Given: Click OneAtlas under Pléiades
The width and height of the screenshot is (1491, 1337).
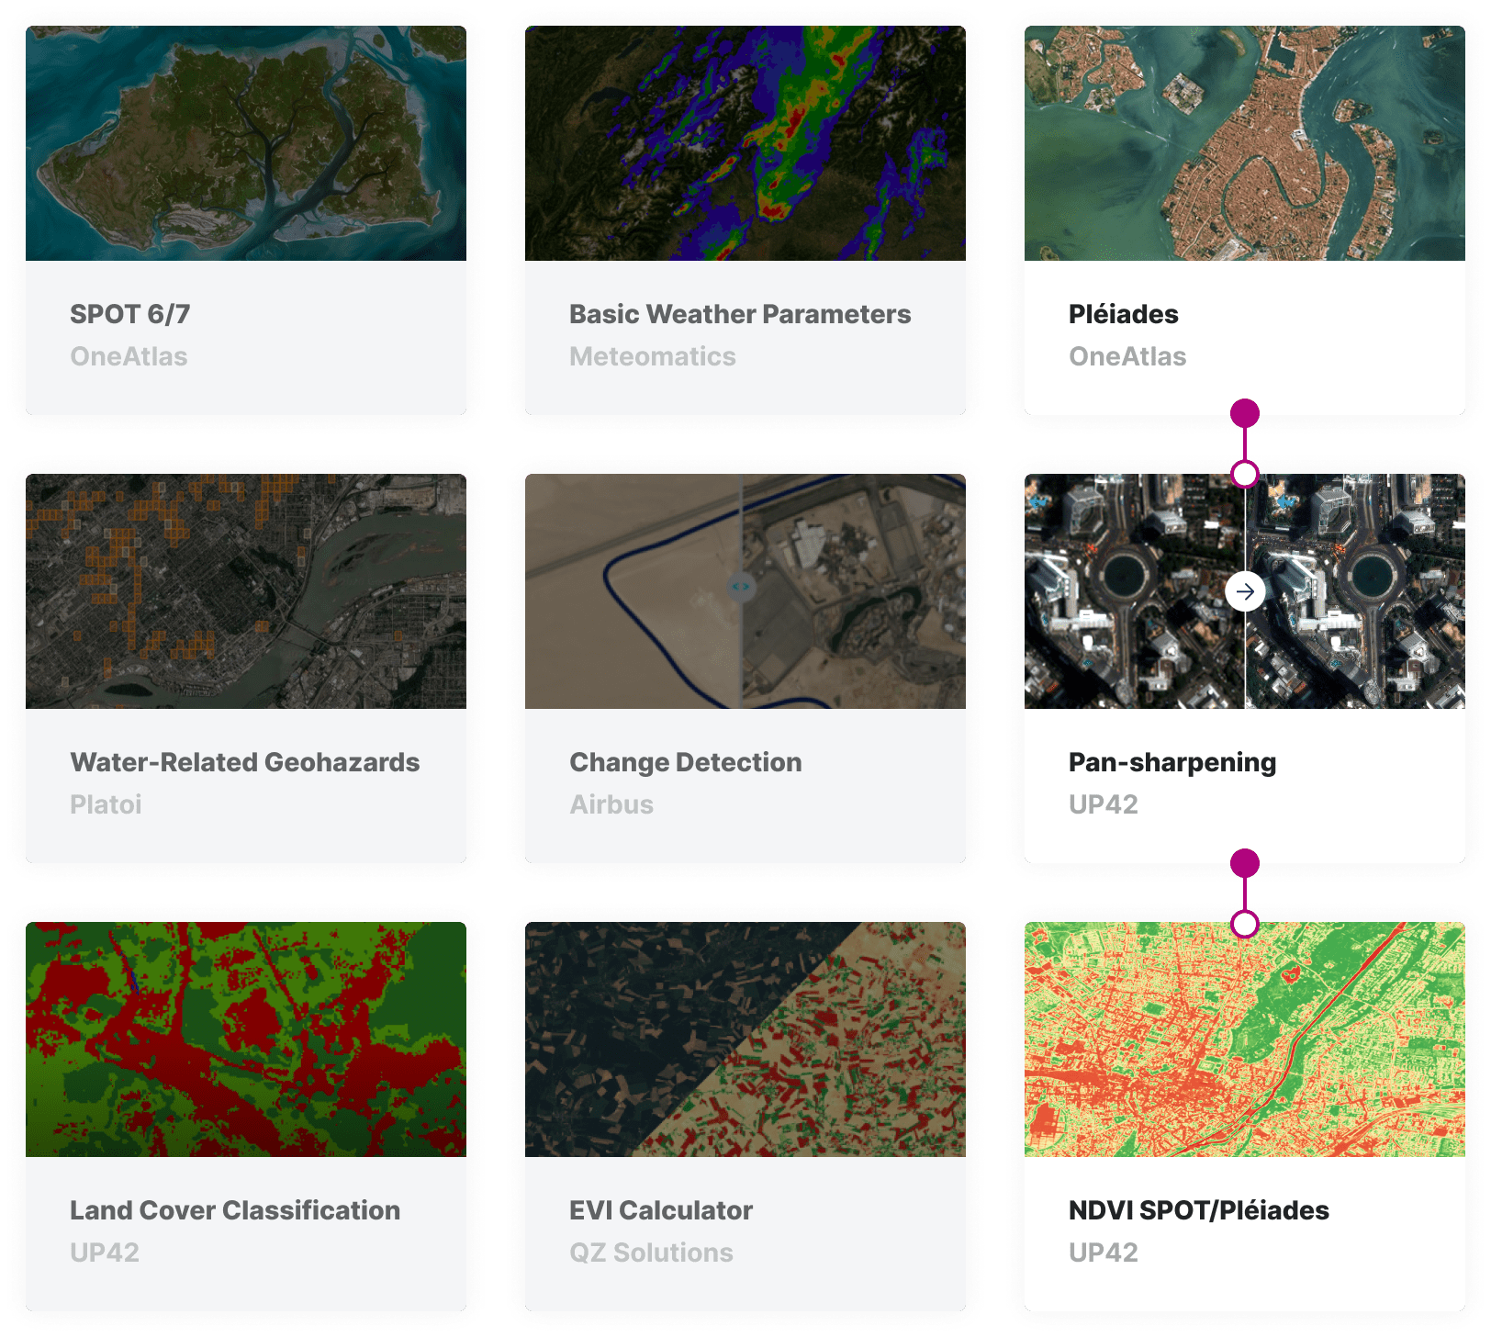Looking at the screenshot, I should click(1127, 356).
